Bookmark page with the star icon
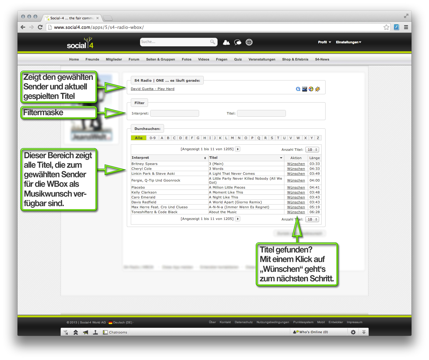 click(x=386, y=27)
